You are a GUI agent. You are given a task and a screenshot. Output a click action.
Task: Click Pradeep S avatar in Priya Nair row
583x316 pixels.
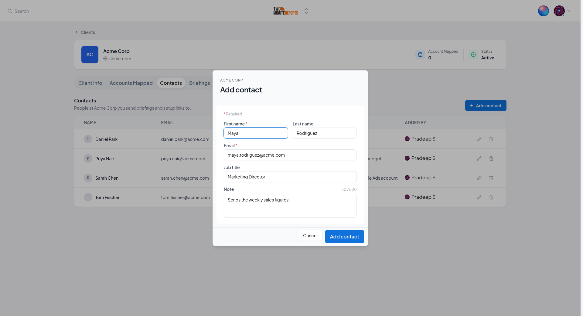pos(407,158)
